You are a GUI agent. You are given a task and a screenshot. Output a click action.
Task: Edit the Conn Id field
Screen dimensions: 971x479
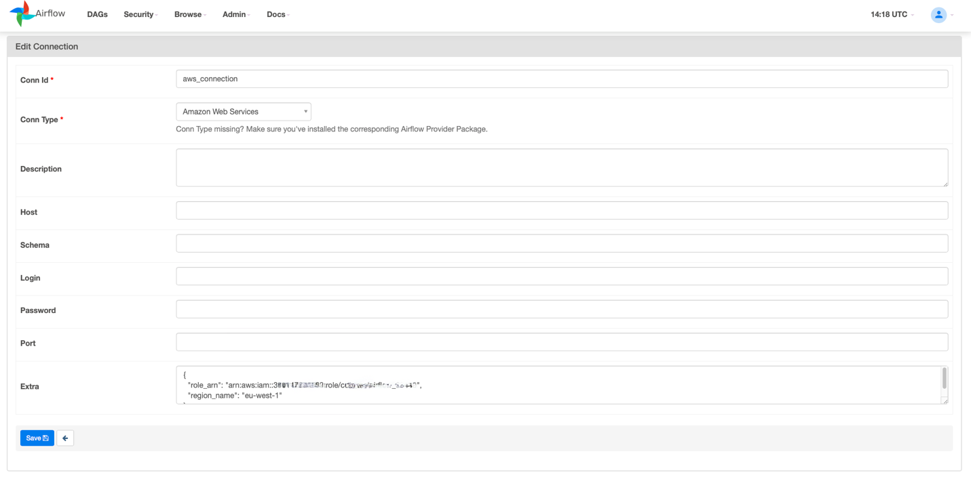tap(562, 79)
